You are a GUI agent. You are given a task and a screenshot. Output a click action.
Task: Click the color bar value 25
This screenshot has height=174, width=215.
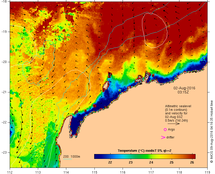pyautogui.click(x=172, y=162)
